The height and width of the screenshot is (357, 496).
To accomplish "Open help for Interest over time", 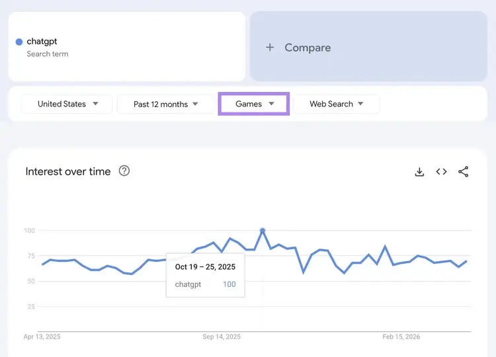I will (x=124, y=171).
